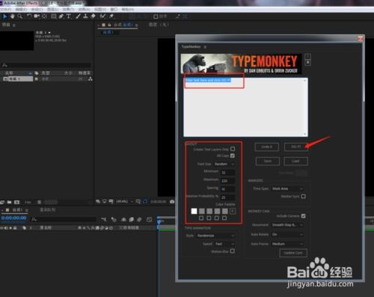Screen dimensions: 374x297
Task: Select the Brush tool
Action: click(78, 16)
